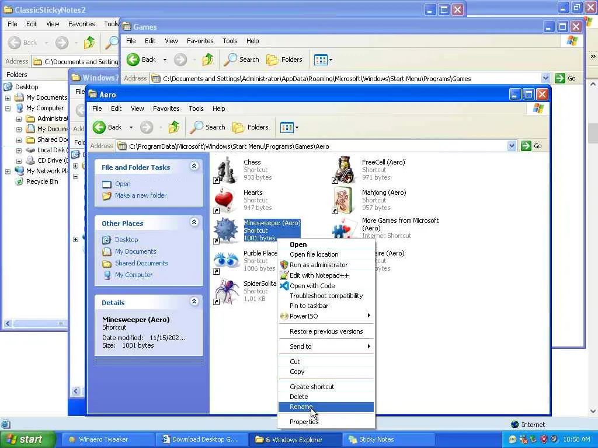
Task: Choose Open in context menu
Action: coord(326,244)
